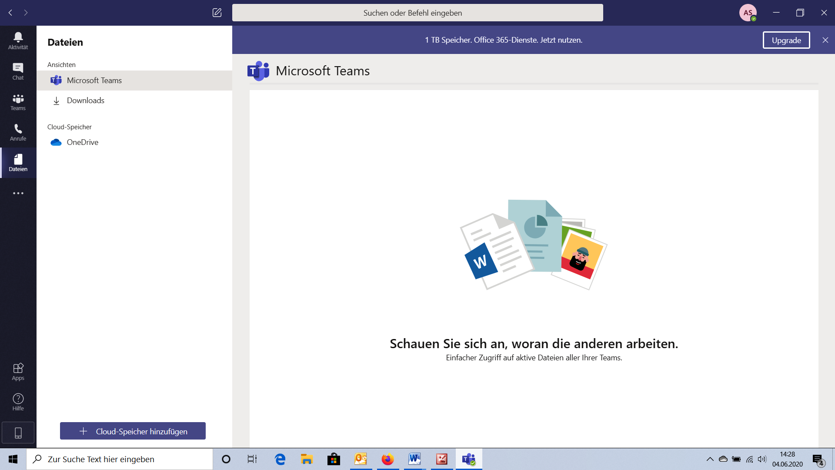This screenshot has width=835, height=470.
Task: Launch Microsoft Edge from the taskbar
Action: pyautogui.click(x=280, y=459)
